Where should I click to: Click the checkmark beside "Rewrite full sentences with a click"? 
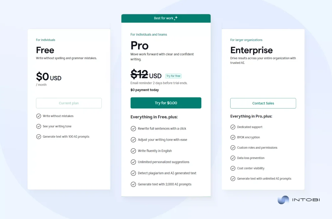pyautogui.click(x=133, y=129)
